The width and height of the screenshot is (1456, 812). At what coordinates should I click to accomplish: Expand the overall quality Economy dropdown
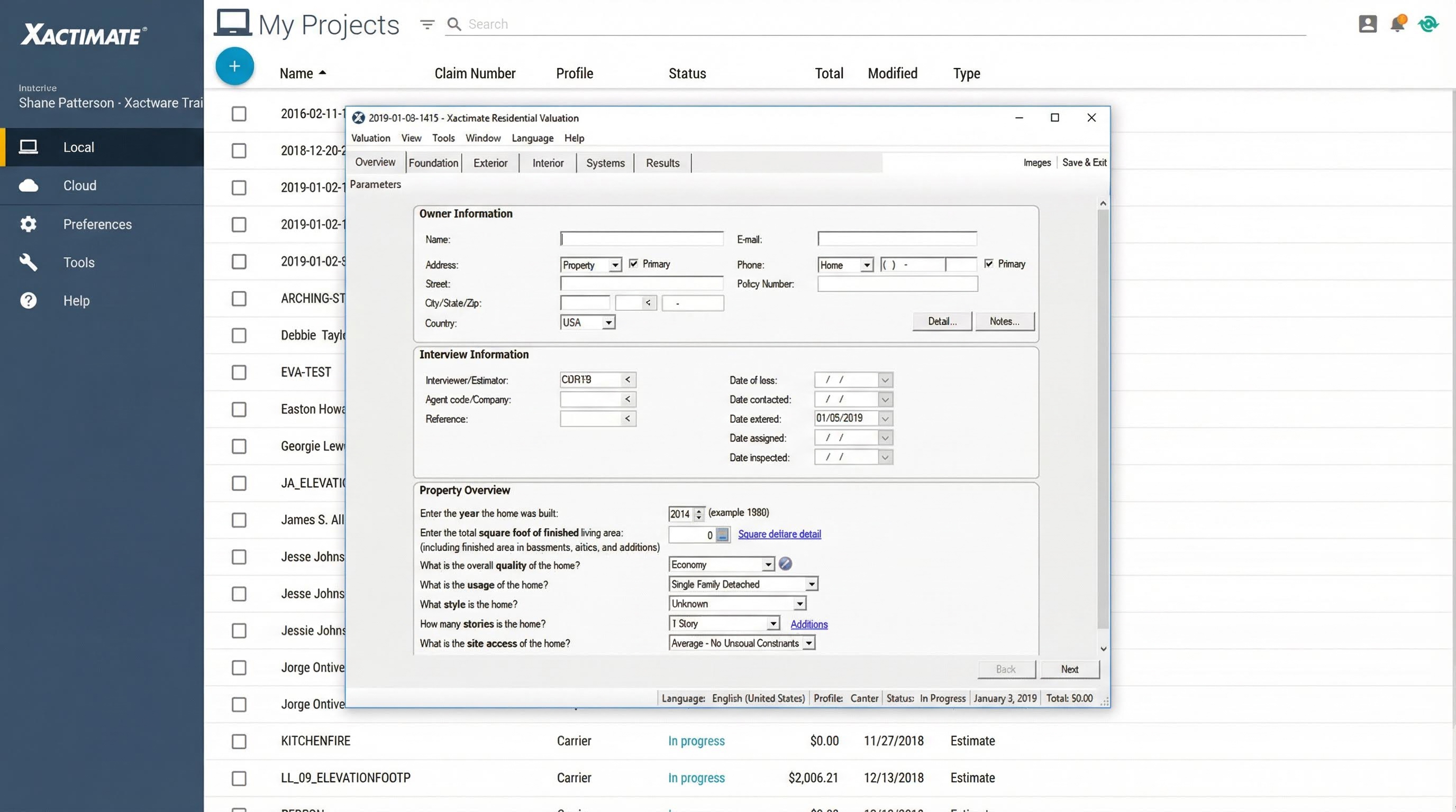click(x=768, y=564)
